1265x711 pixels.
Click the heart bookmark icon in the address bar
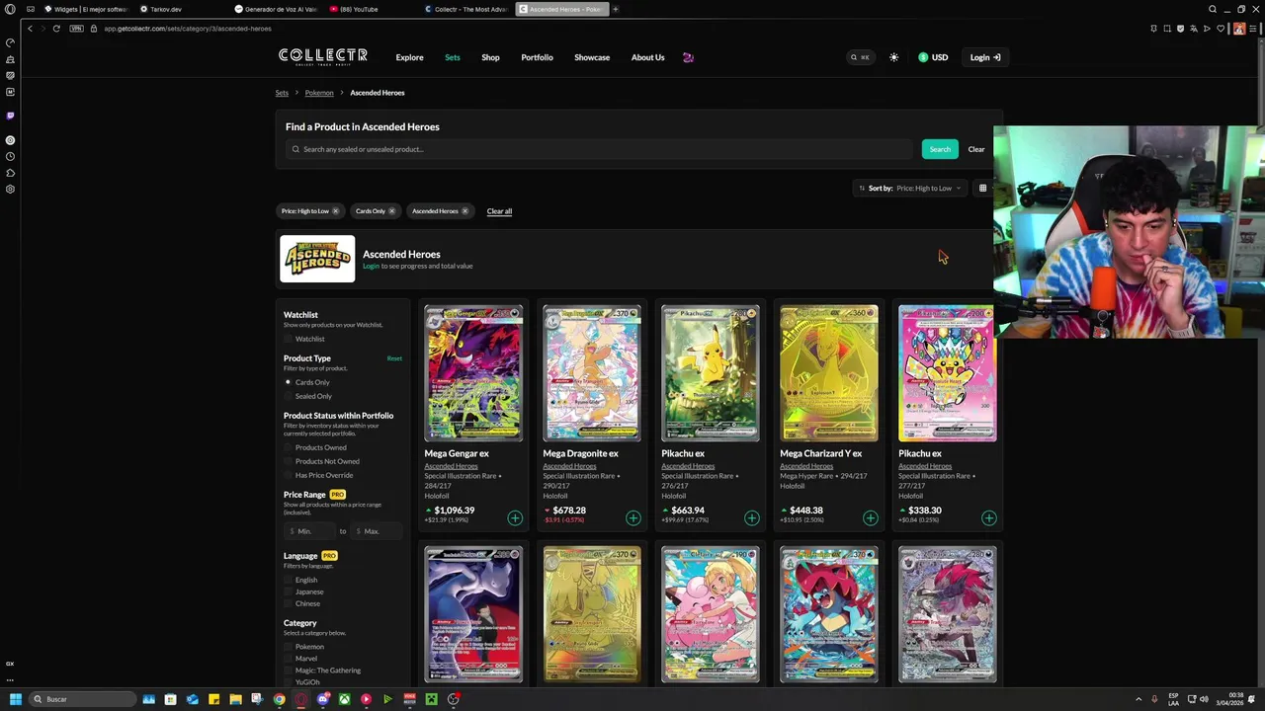coord(1221,29)
